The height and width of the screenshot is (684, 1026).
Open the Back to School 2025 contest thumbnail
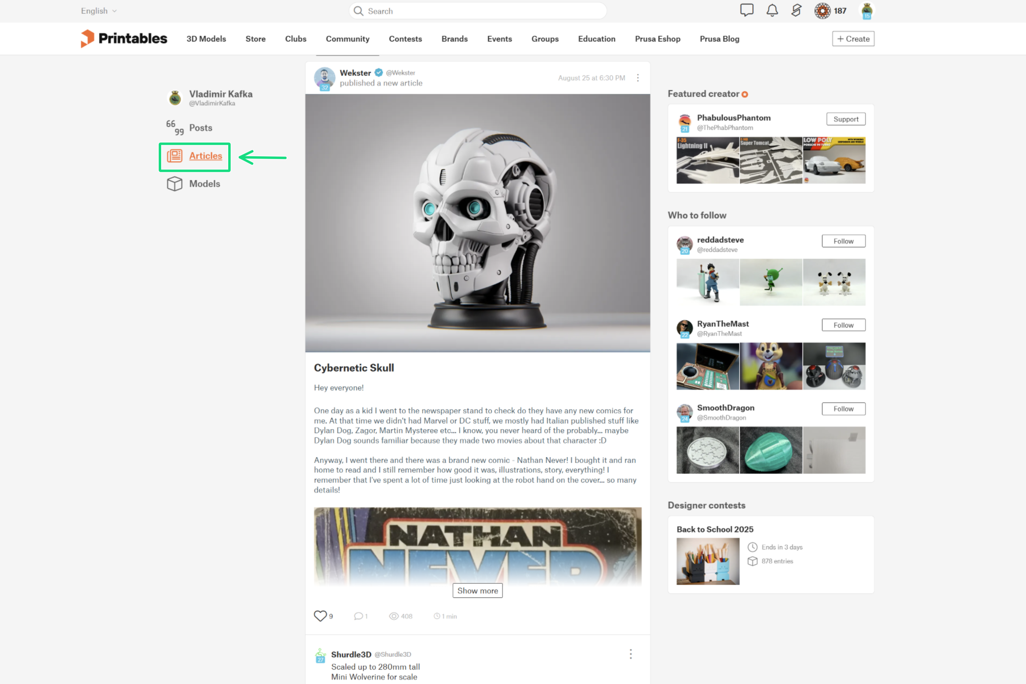(708, 561)
